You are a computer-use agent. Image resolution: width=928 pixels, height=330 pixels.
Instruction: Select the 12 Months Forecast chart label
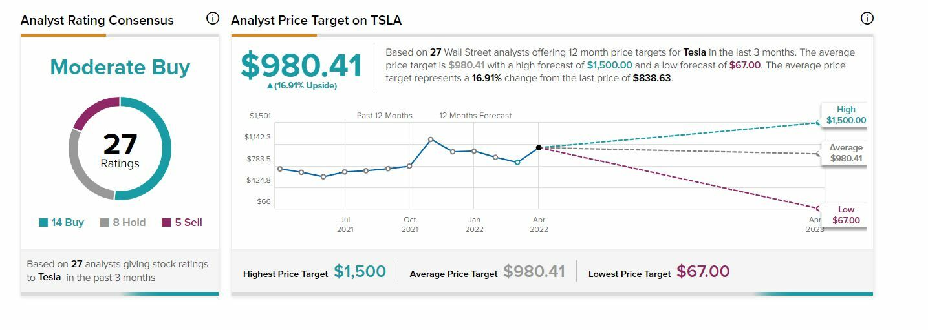pos(475,116)
